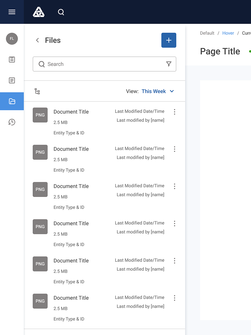Open options menu for last document
The height and width of the screenshot is (335, 251).
[174, 298]
